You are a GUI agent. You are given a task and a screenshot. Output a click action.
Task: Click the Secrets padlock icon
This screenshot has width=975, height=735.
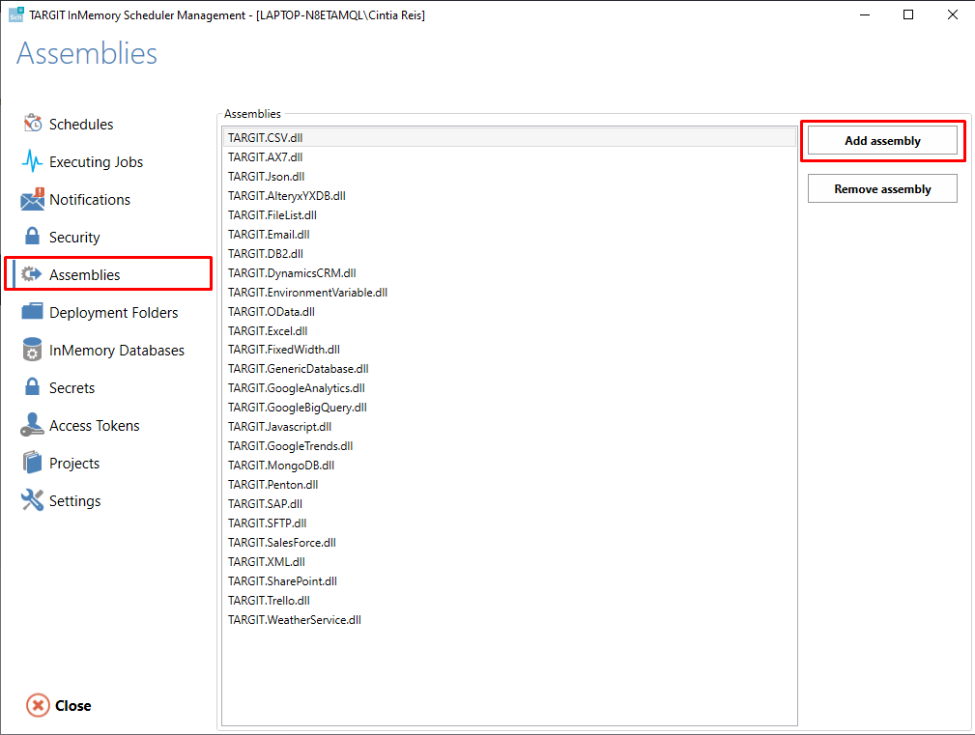point(32,387)
